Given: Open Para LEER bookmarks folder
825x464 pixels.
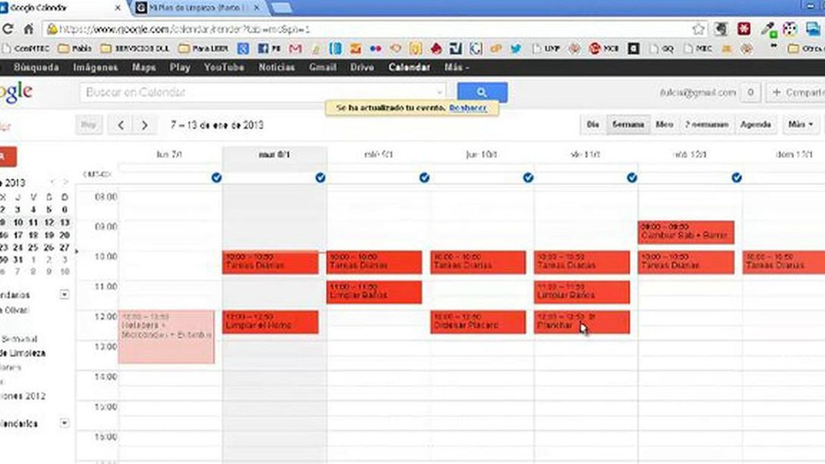Looking at the screenshot, I should coord(203,49).
